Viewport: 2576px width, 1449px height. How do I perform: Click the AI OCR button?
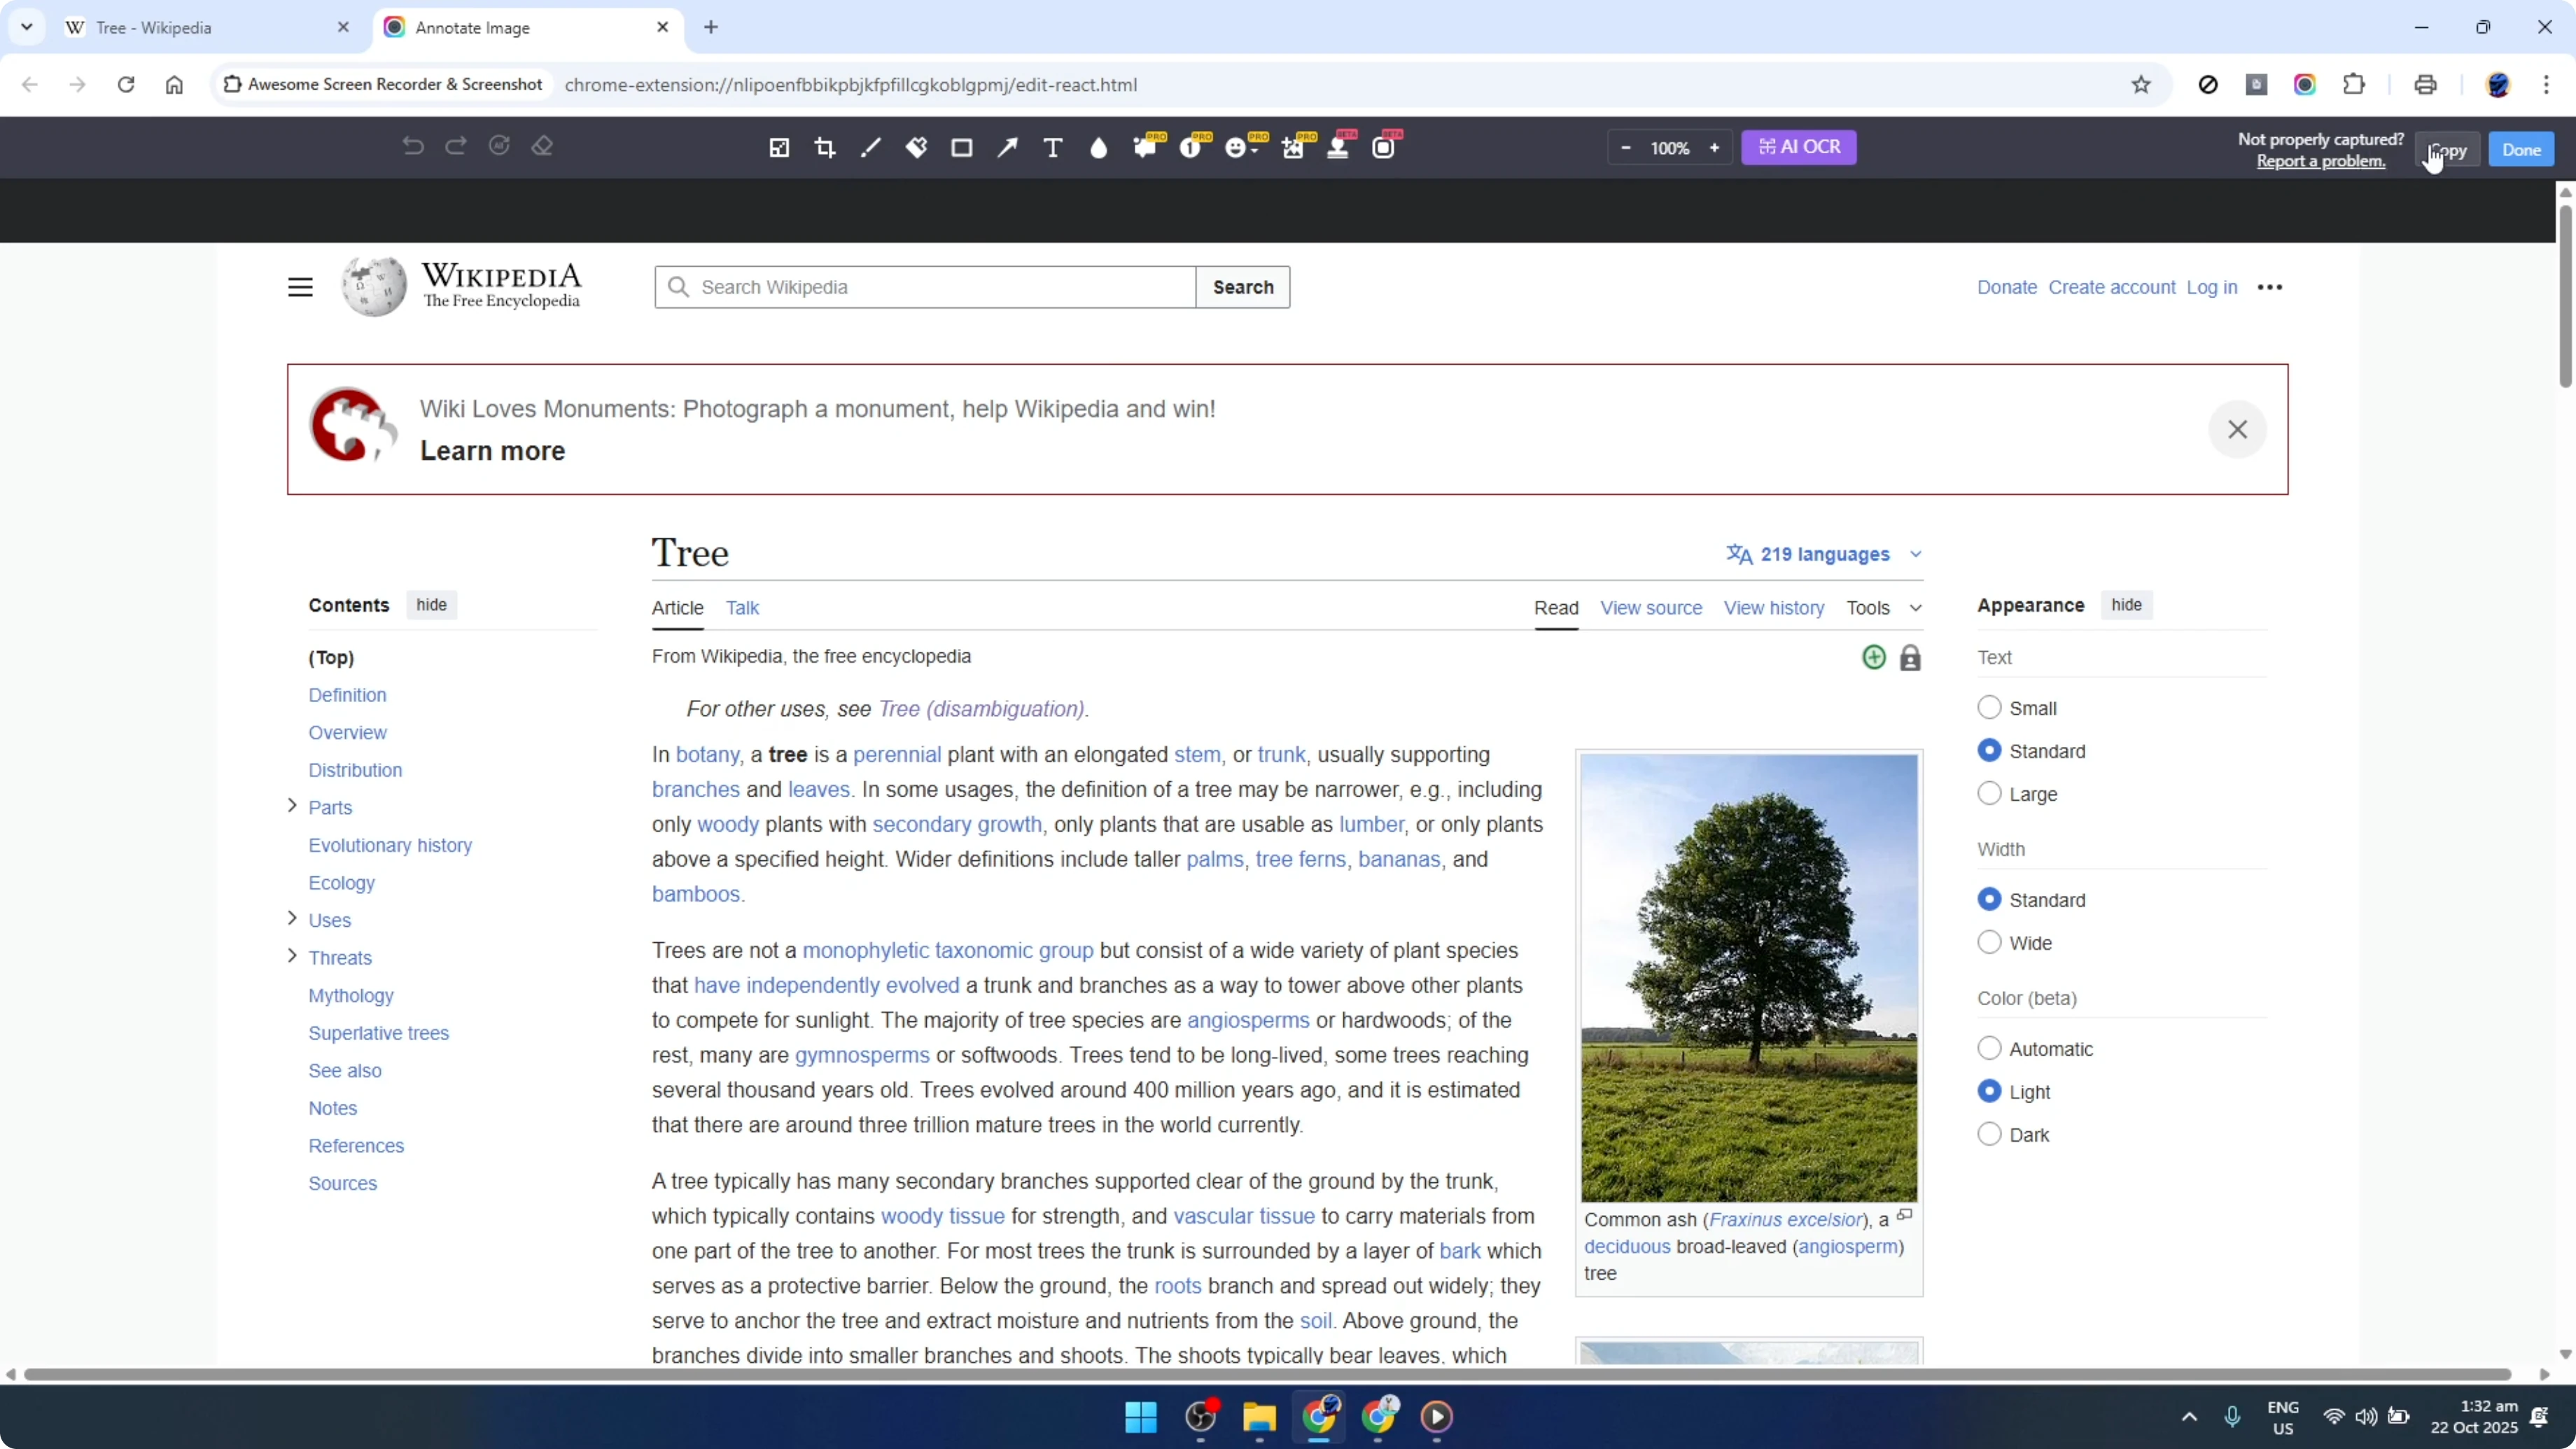(1798, 147)
